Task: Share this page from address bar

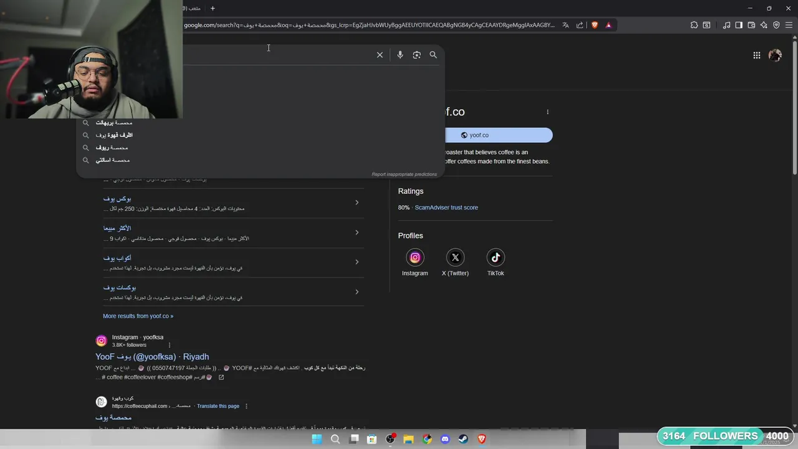Action: (580, 25)
